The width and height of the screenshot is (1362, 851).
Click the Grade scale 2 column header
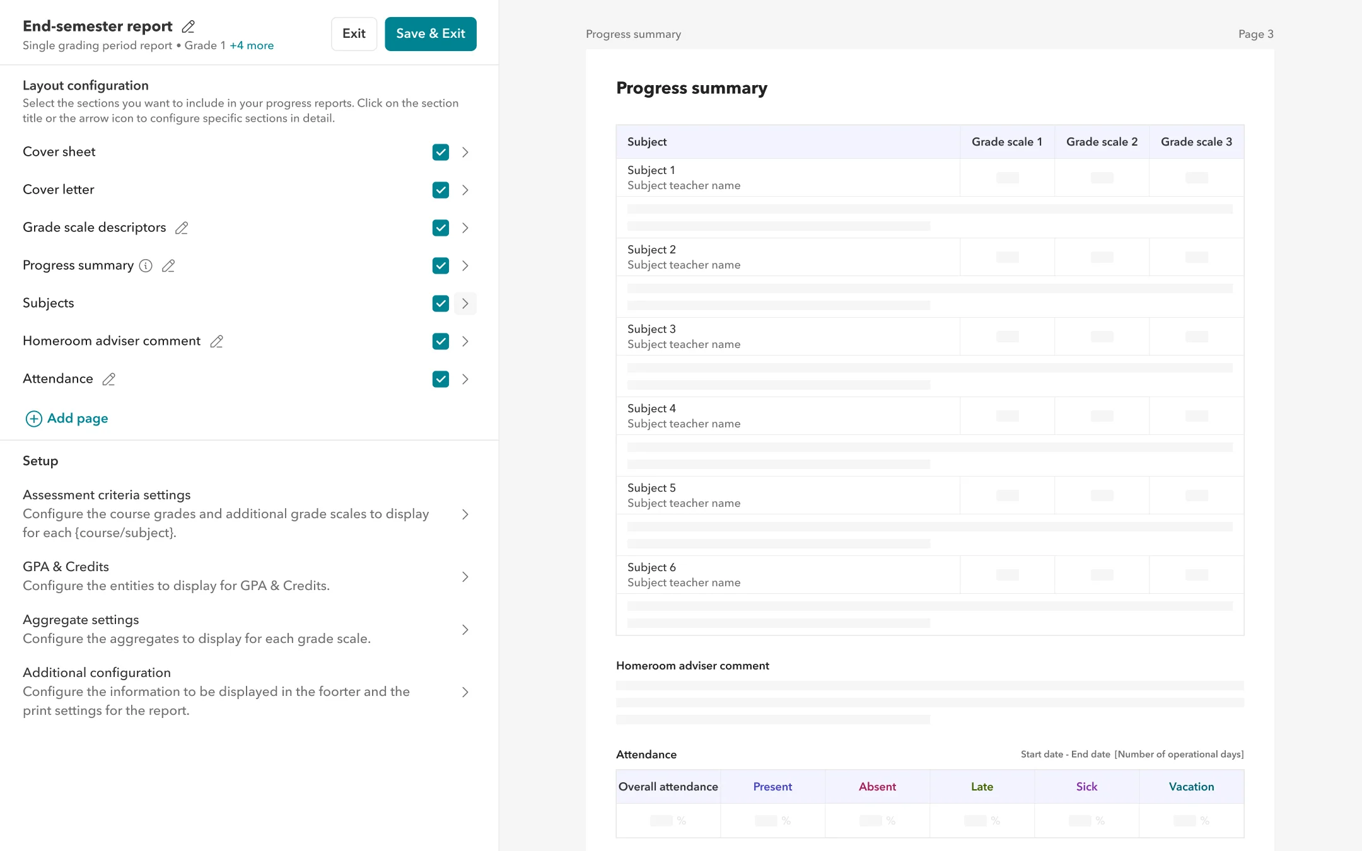pyautogui.click(x=1102, y=142)
